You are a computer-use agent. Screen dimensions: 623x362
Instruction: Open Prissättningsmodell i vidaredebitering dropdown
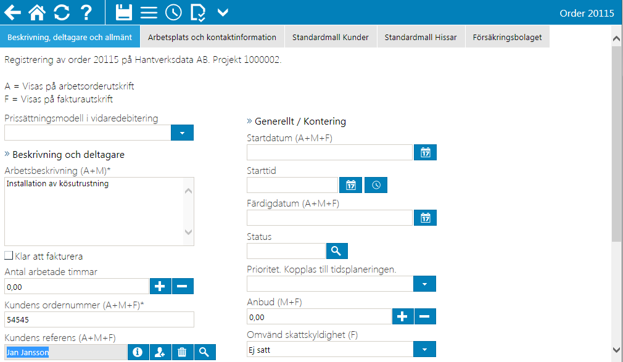[182, 133]
